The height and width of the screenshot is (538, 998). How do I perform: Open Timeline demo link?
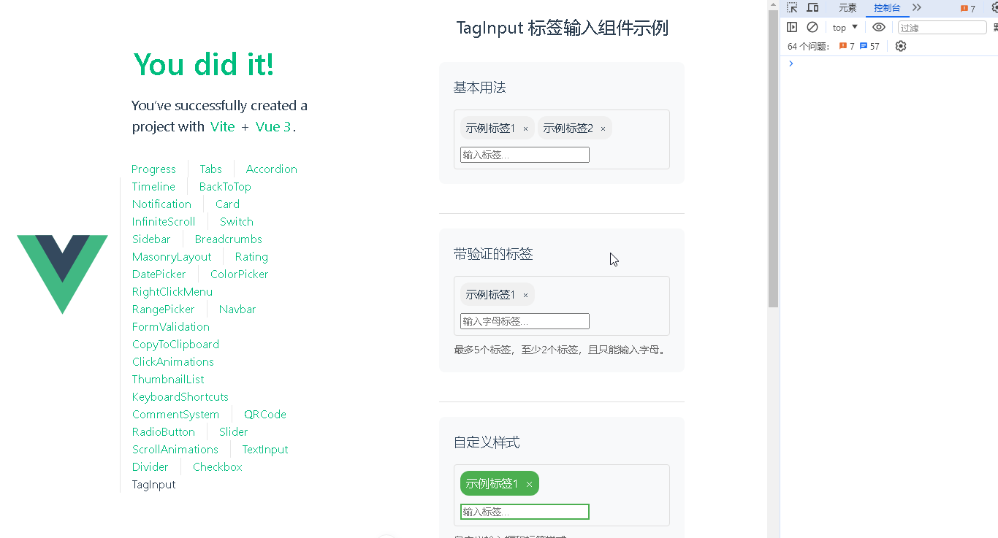click(x=153, y=186)
